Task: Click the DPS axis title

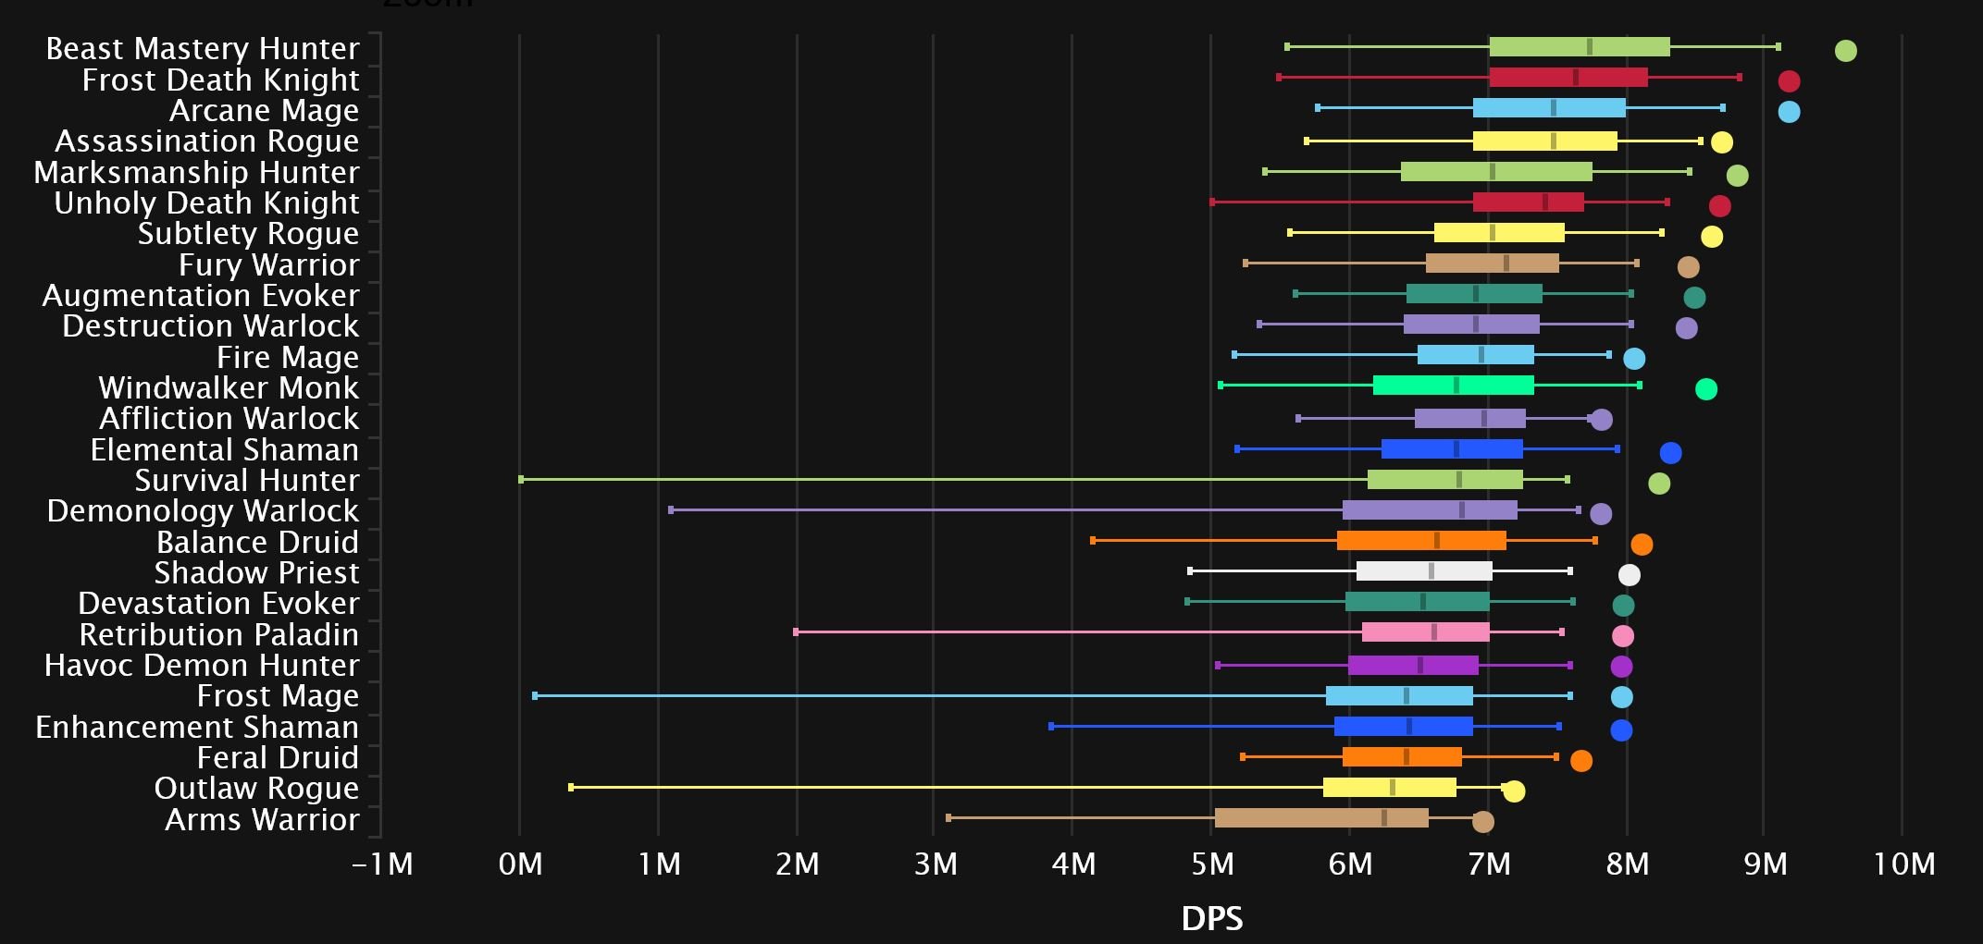Action: coord(1211,919)
